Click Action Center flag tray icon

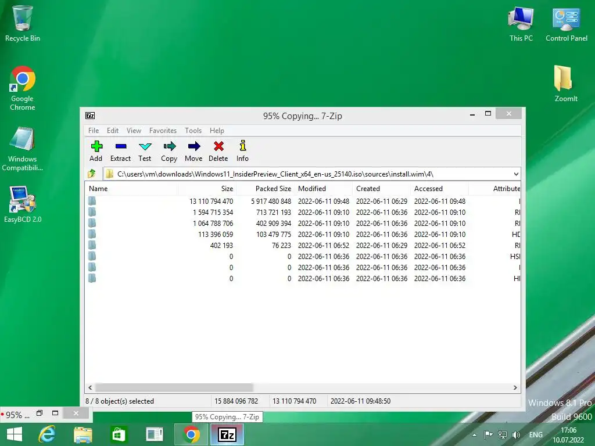489,434
